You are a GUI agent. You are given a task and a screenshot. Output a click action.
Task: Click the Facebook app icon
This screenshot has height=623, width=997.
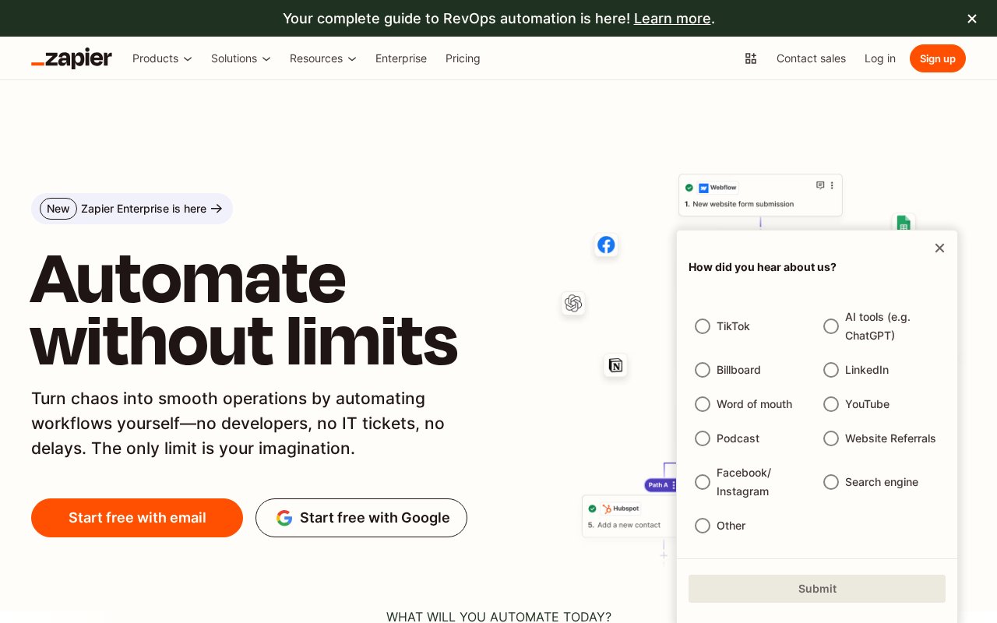click(606, 245)
